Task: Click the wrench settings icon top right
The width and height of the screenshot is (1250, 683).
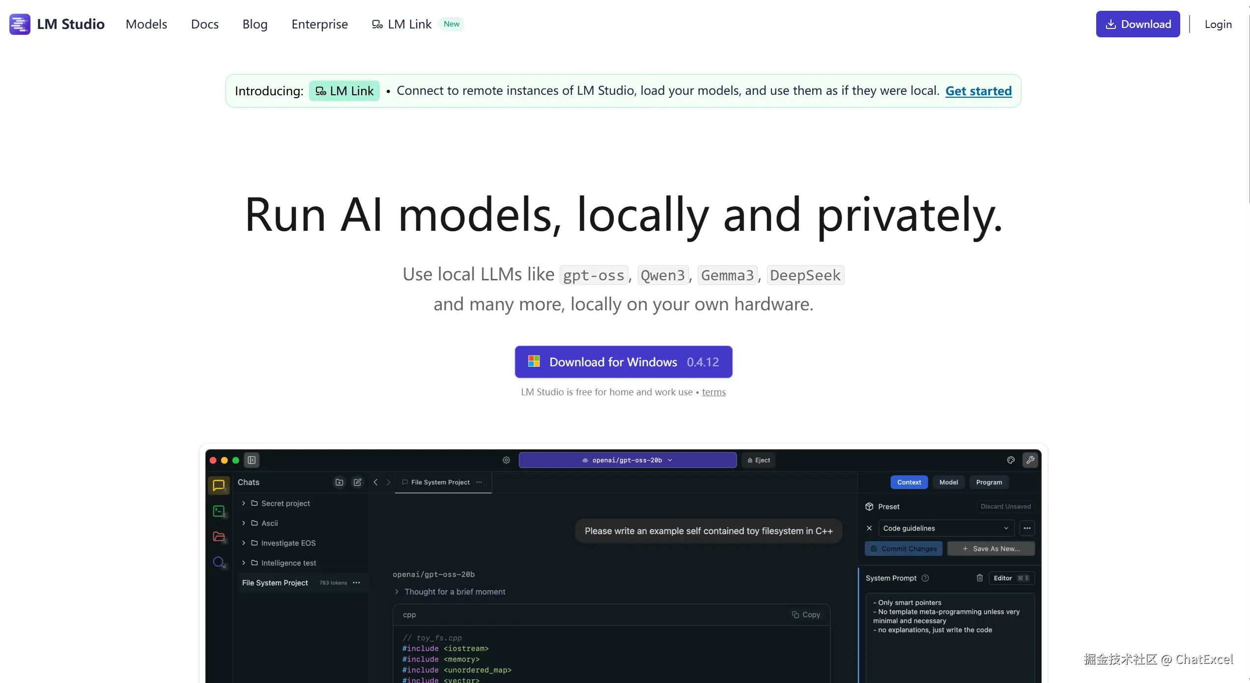Action: point(1030,460)
